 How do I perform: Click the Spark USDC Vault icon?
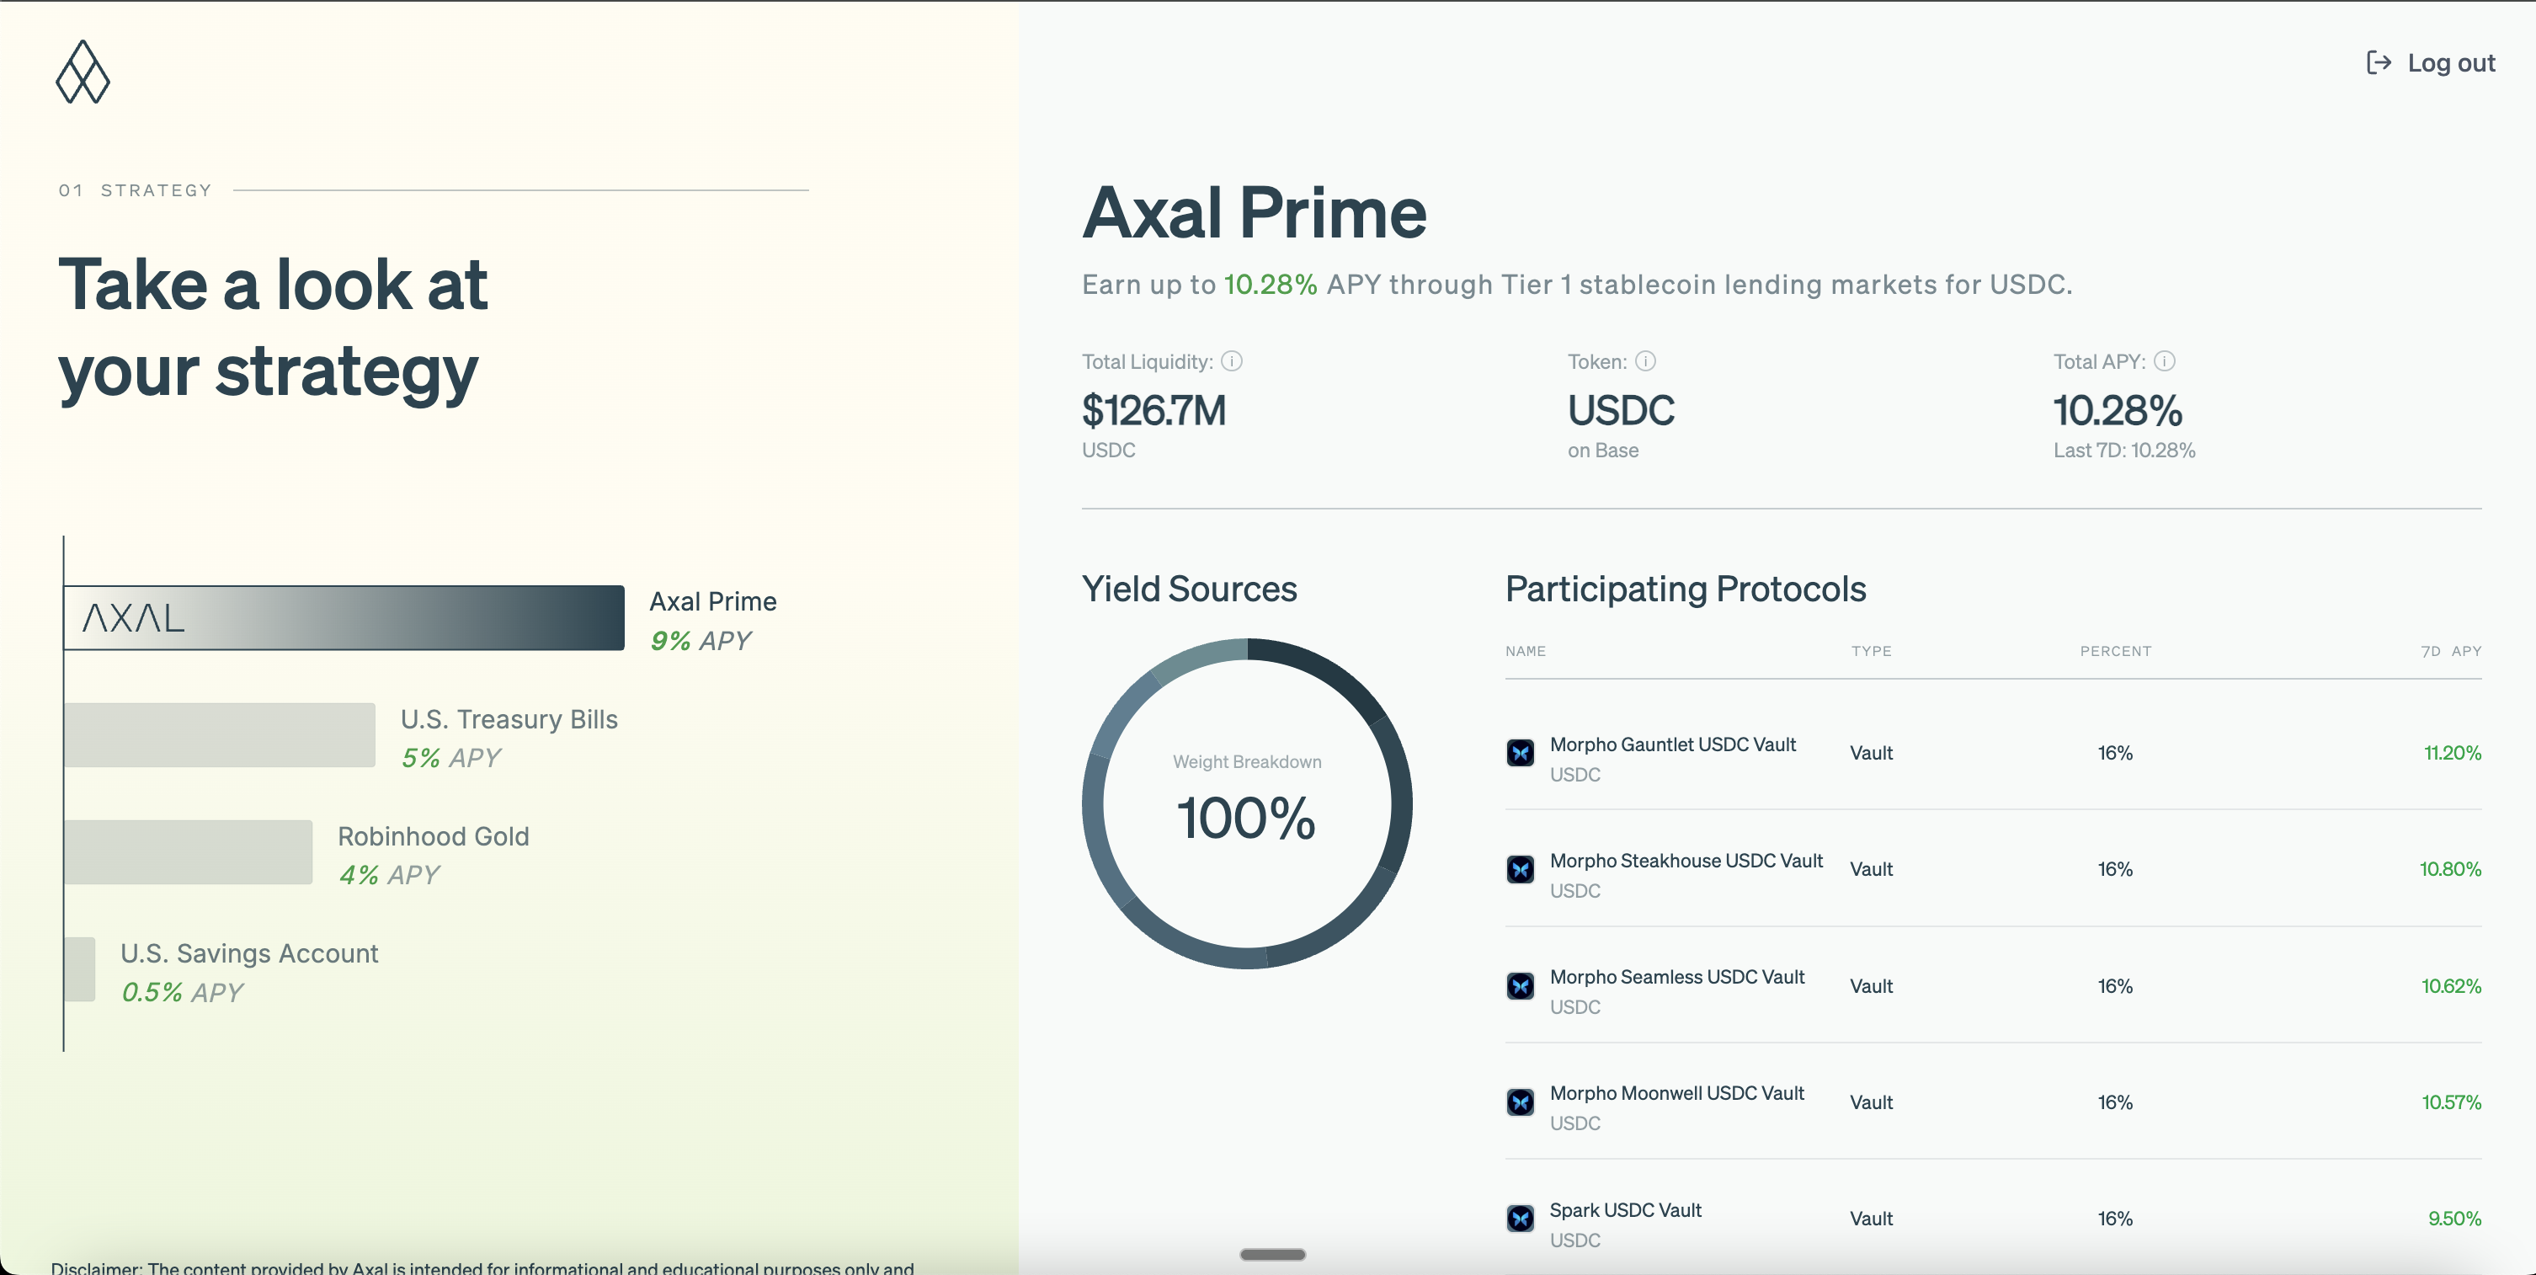pyautogui.click(x=1520, y=1219)
